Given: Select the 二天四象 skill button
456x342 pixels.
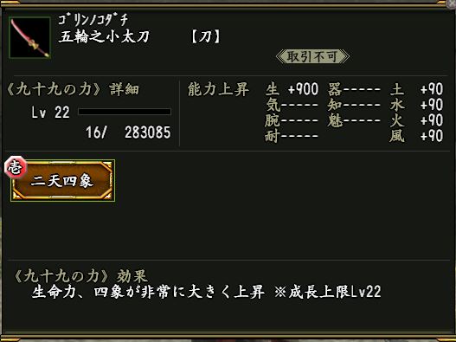Looking at the screenshot, I should 62,181.
